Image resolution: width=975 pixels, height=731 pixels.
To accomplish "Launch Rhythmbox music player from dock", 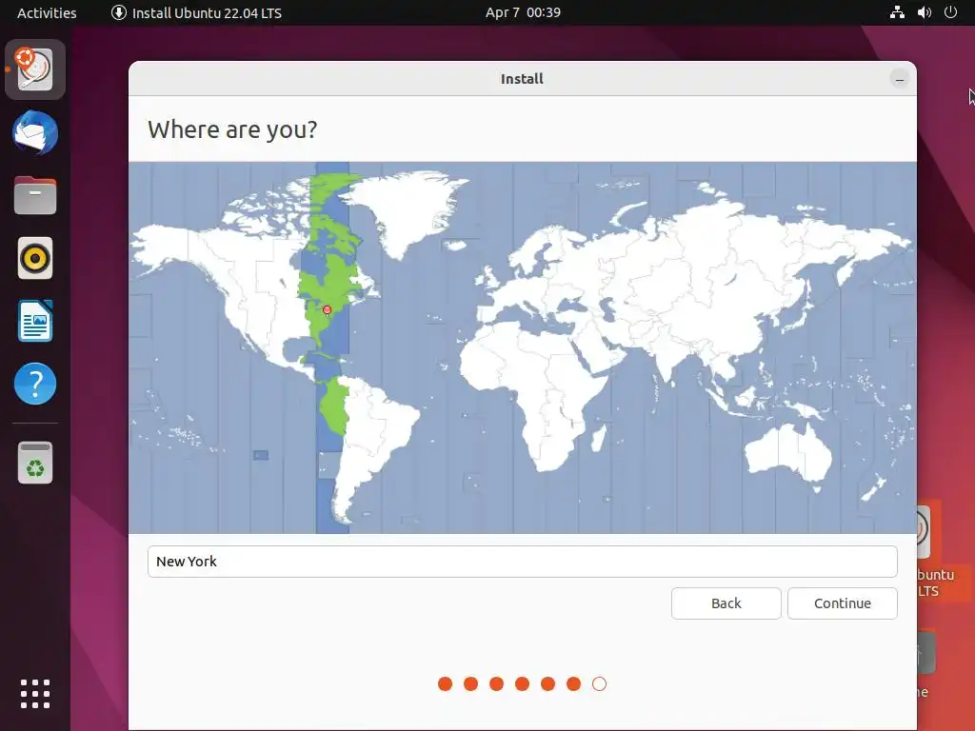I will 35,258.
